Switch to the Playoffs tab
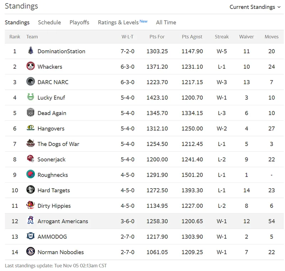Image resolution: width=285 pixels, height=271 pixels. (79, 22)
